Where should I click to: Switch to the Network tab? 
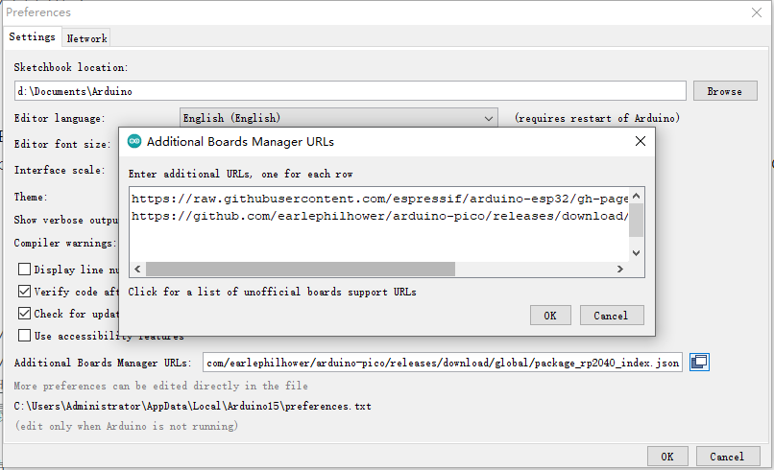(x=86, y=38)
